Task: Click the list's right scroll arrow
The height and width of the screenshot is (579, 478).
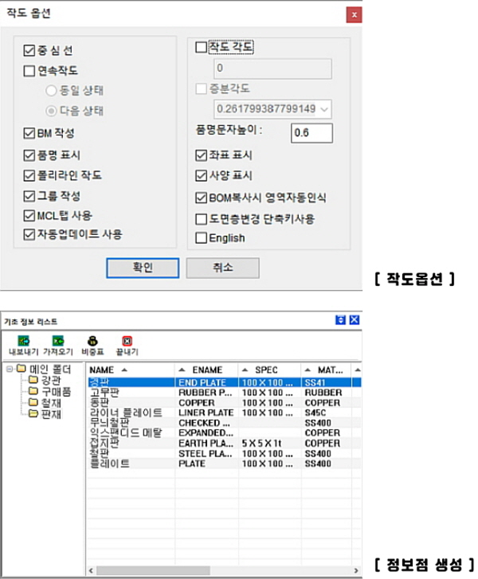Action: point(356,570)
